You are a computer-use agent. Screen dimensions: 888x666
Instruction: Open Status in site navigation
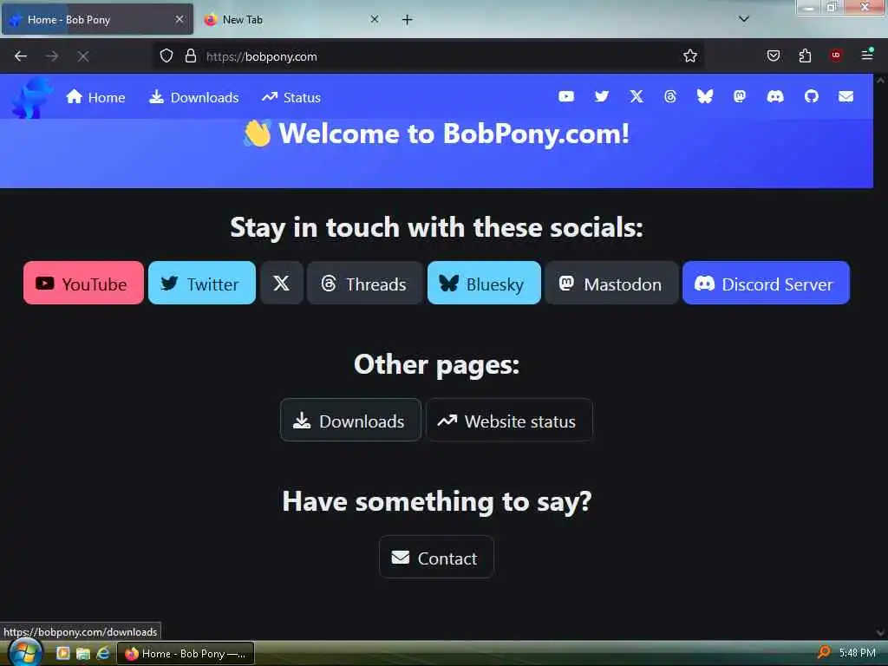coord(291,97)
